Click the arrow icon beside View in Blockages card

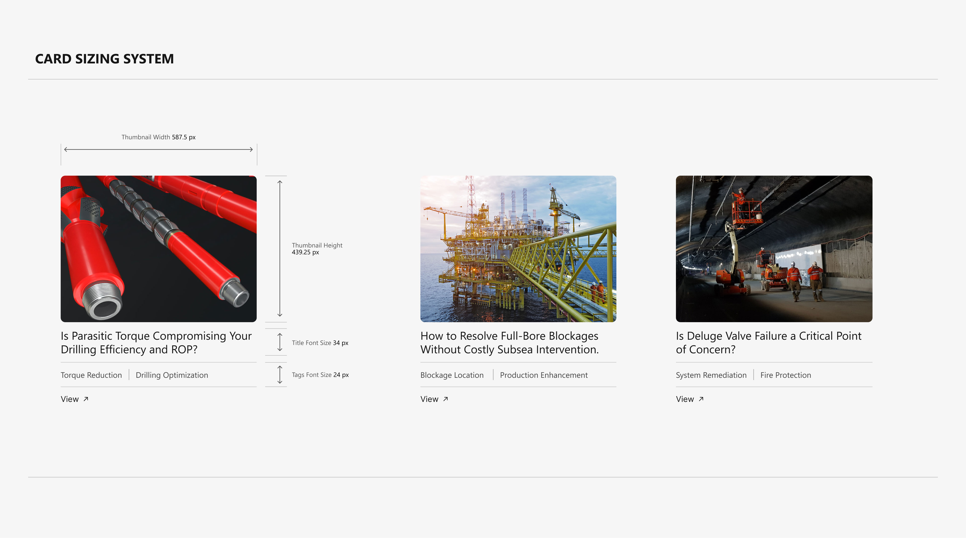(x=446, y=399)
